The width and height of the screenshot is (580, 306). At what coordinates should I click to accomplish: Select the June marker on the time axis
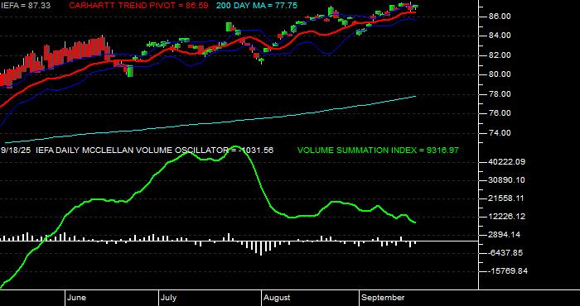click(77, 298)
